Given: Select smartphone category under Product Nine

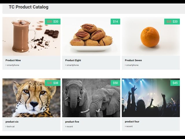Looking at the screenshot, I should tap(13, 65).
